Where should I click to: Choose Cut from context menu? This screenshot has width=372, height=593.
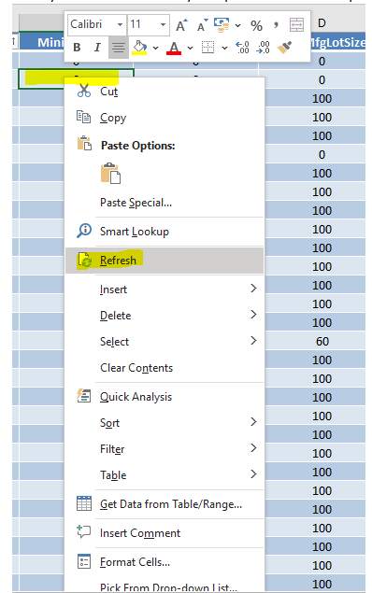tap(165, 92)
